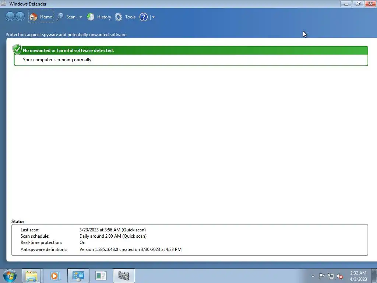Click the 'Scan schedule:' label
The image size is (377, 283).
click(35, 236)
